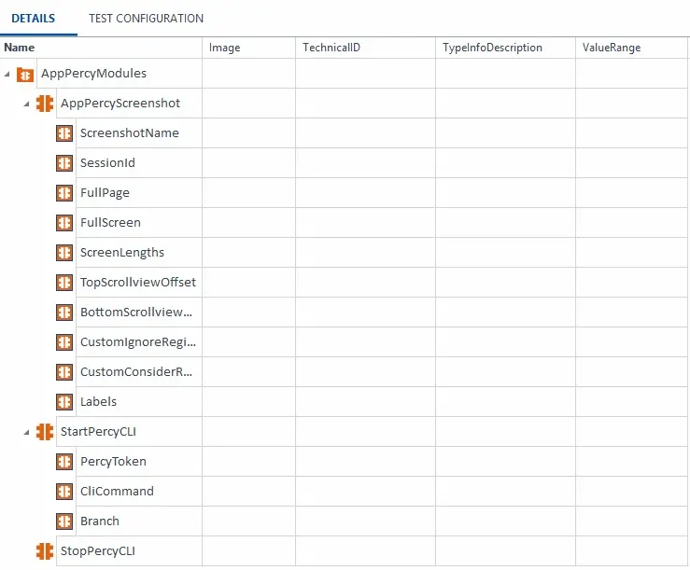Select the PercyToken row text
690x570 pixels.
click(113, 462)
